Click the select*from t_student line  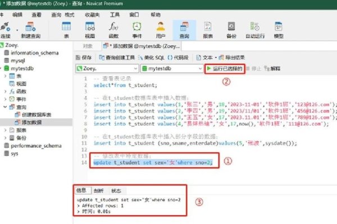click(x=125, y=85)
